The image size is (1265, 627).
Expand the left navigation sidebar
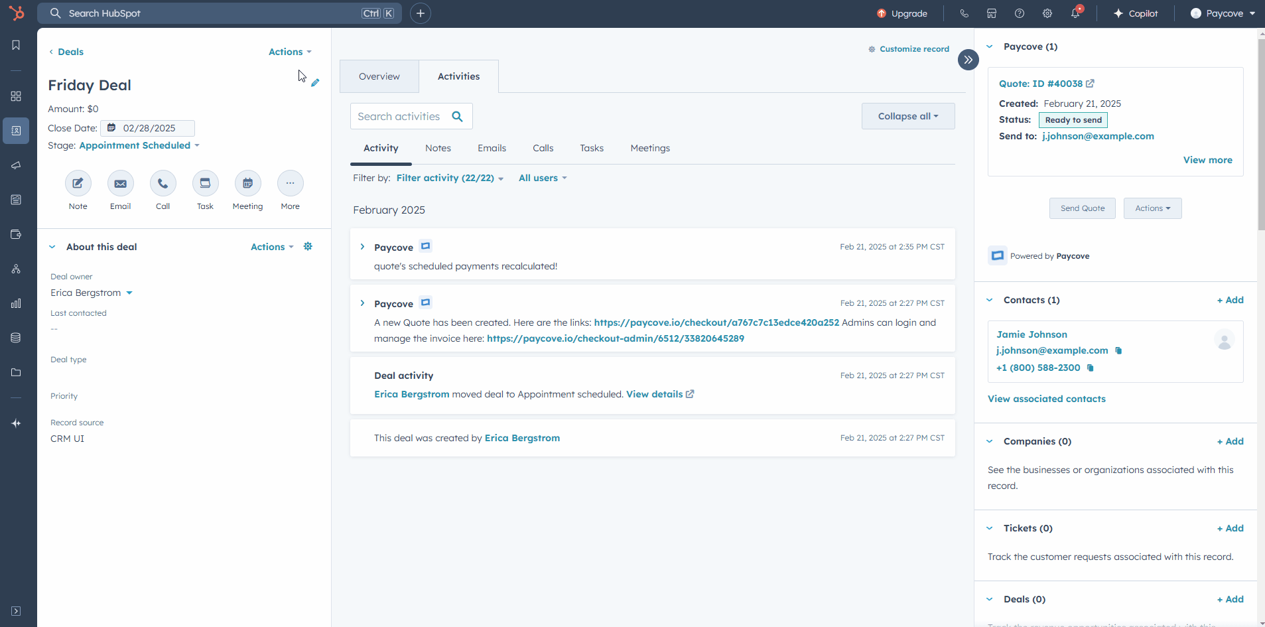click(x=16, y=611)
